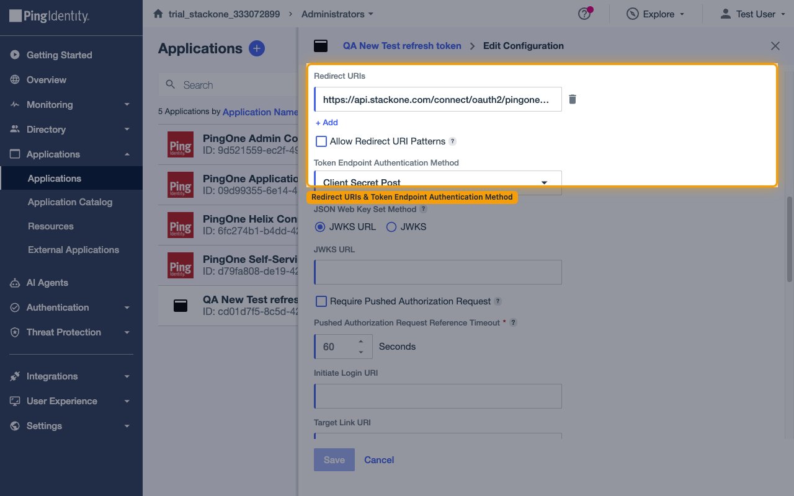Add a new application with plus icon

[257, 48]
